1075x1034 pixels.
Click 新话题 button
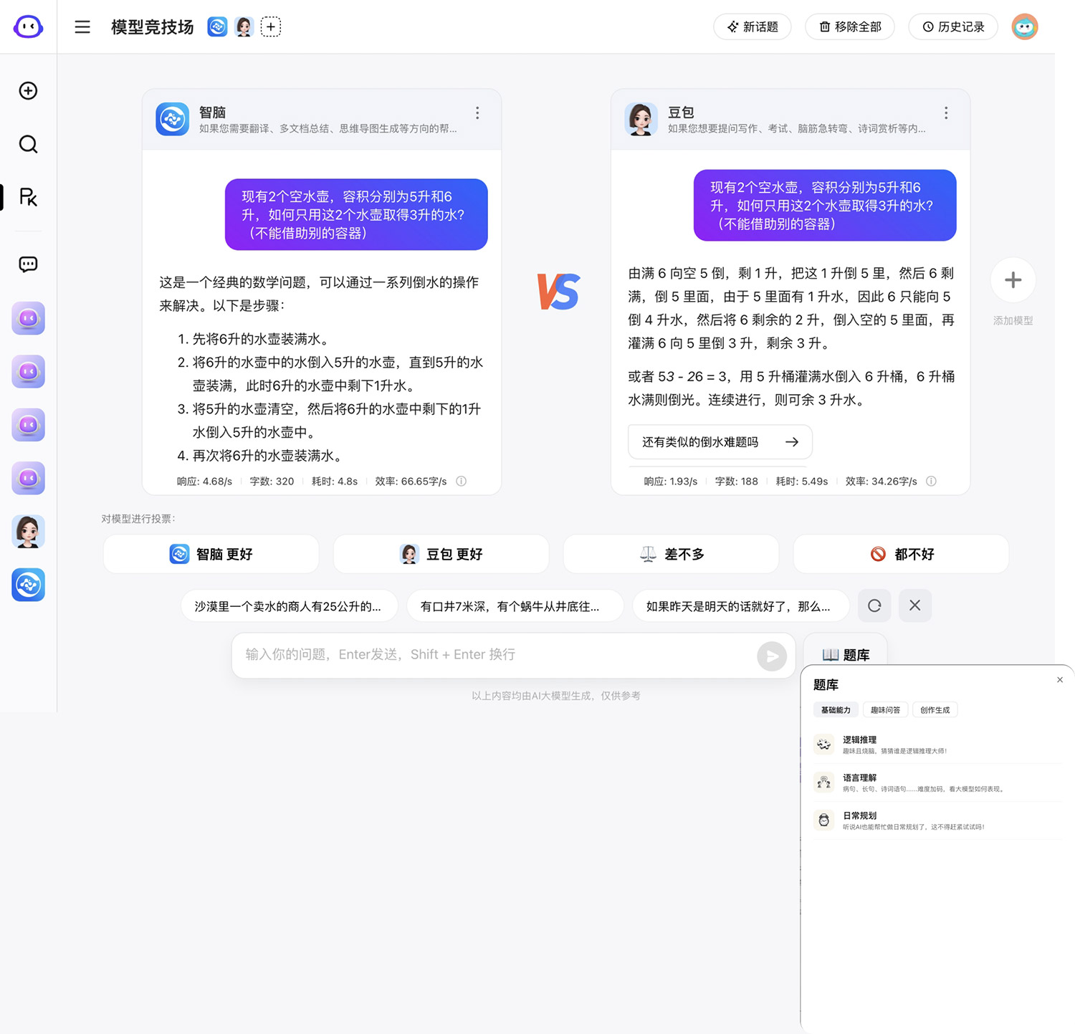(x=752, y=27)
